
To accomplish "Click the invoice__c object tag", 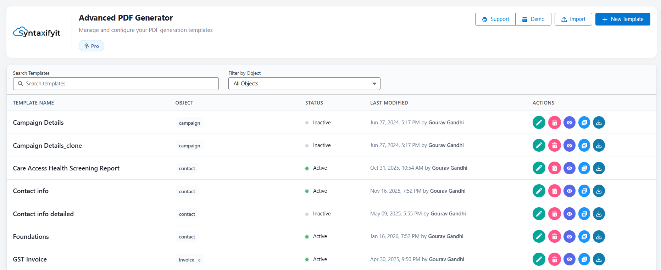I will 190,260.
